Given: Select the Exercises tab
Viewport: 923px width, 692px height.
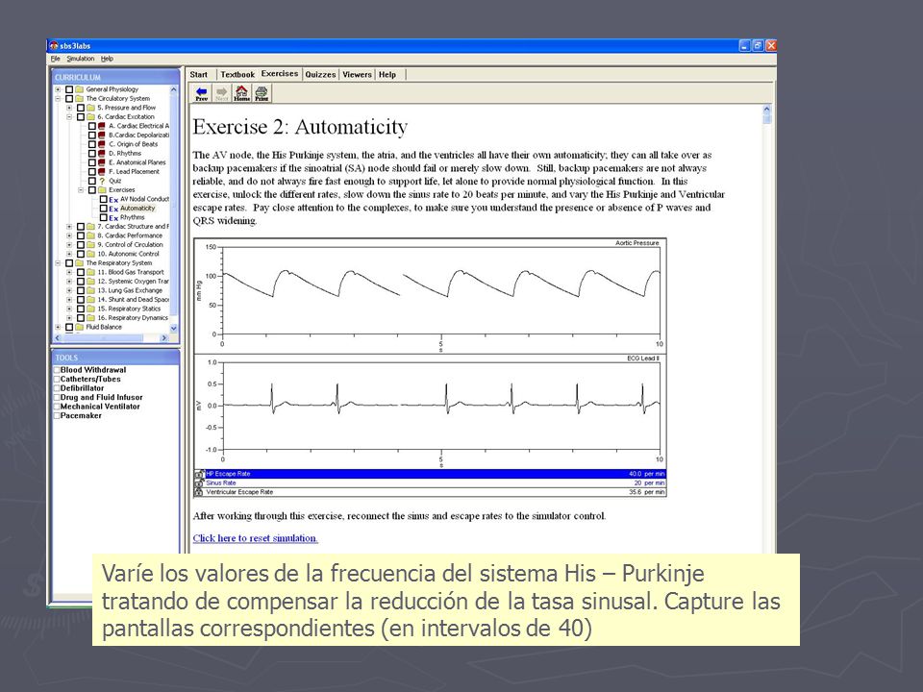Looking at the screenshot, I should (280, 74).
